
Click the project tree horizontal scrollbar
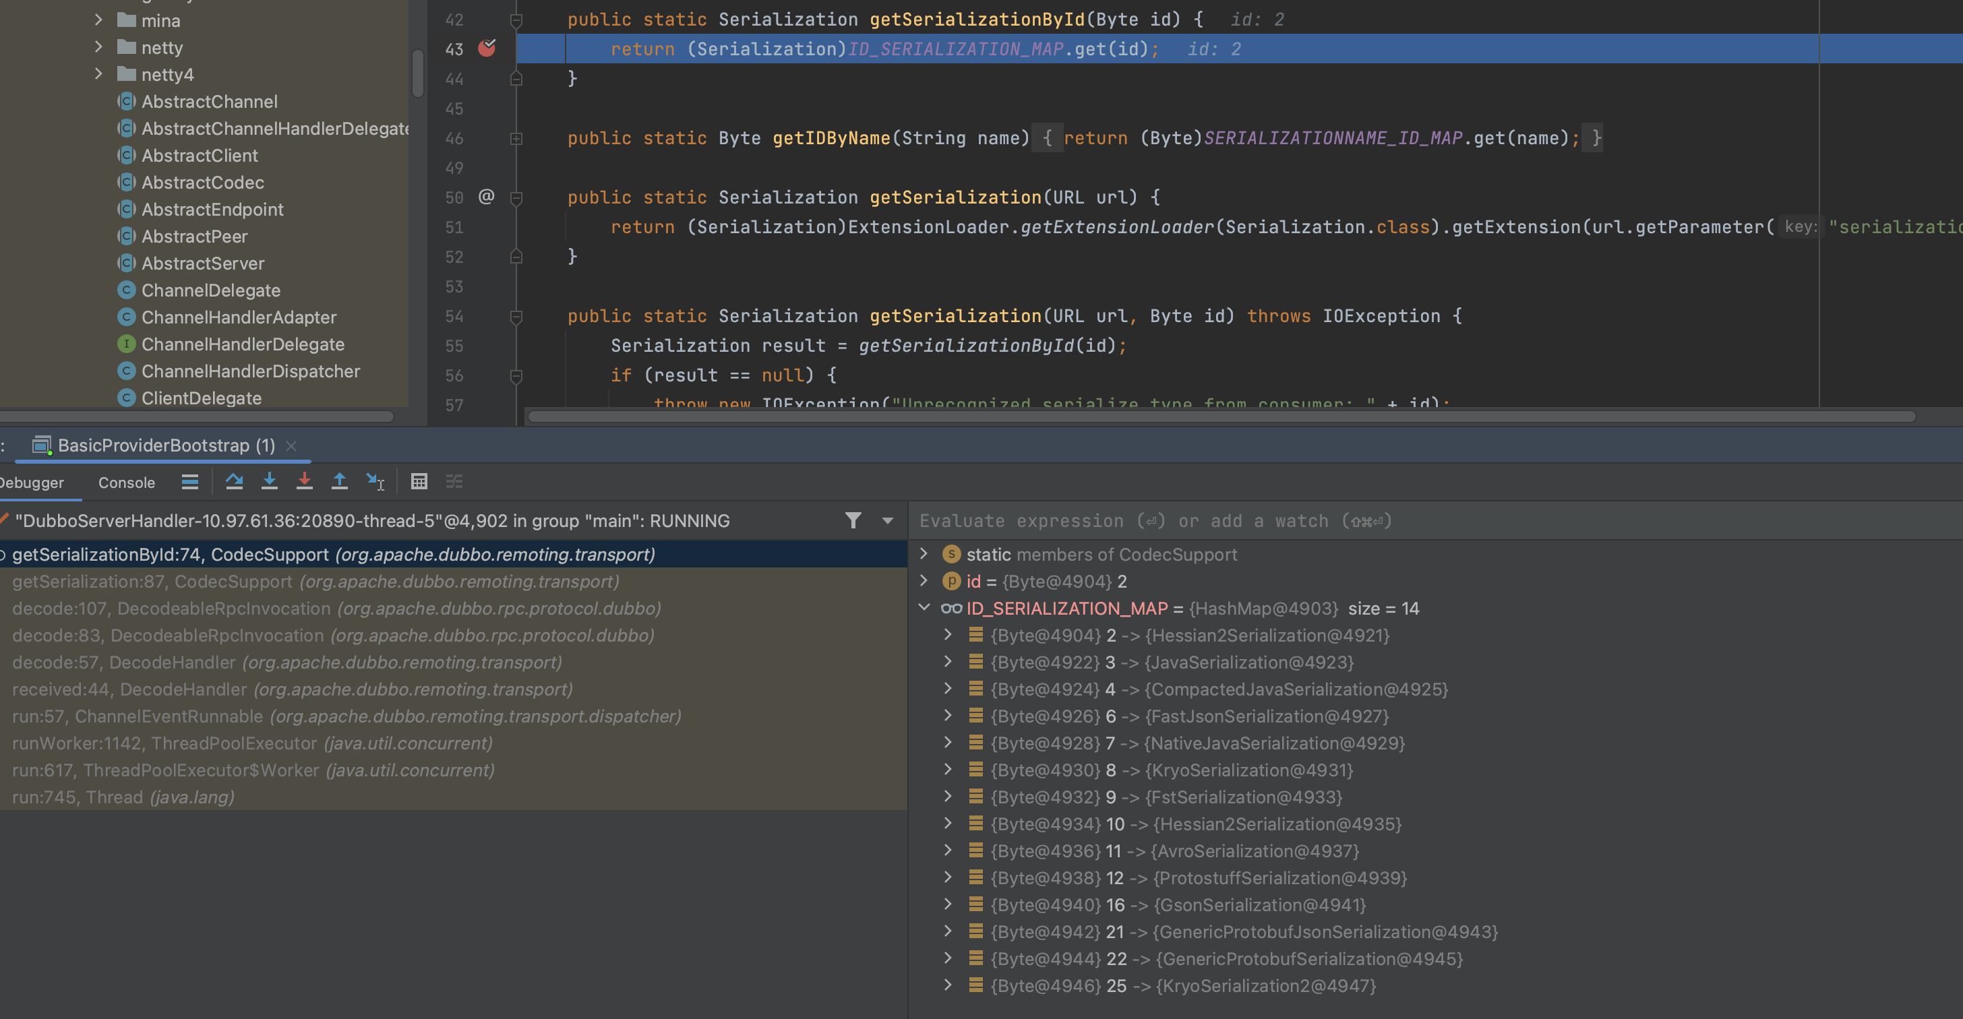coord(197,416)
